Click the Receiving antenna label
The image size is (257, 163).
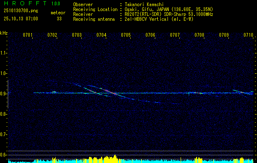point(94,19)
